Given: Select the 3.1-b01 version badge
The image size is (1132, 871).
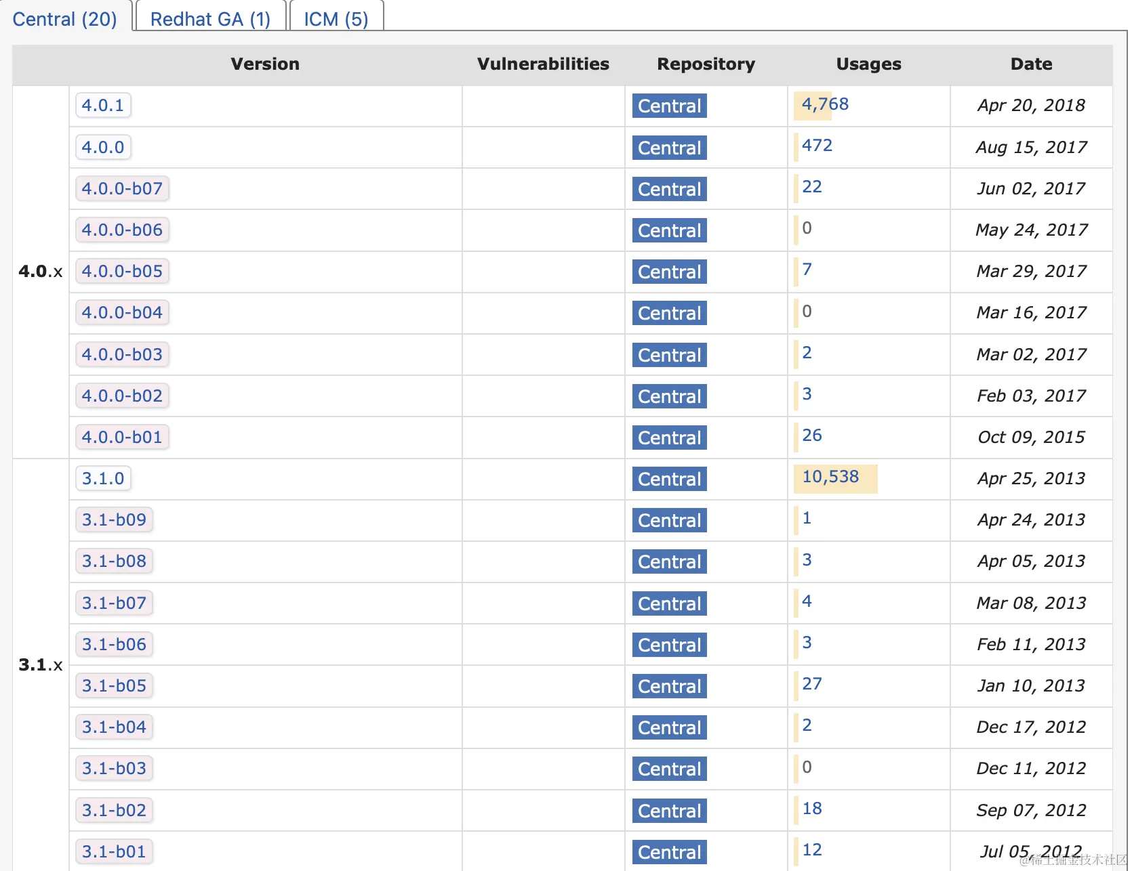Looking at the screenshot, I should [114, 851].
